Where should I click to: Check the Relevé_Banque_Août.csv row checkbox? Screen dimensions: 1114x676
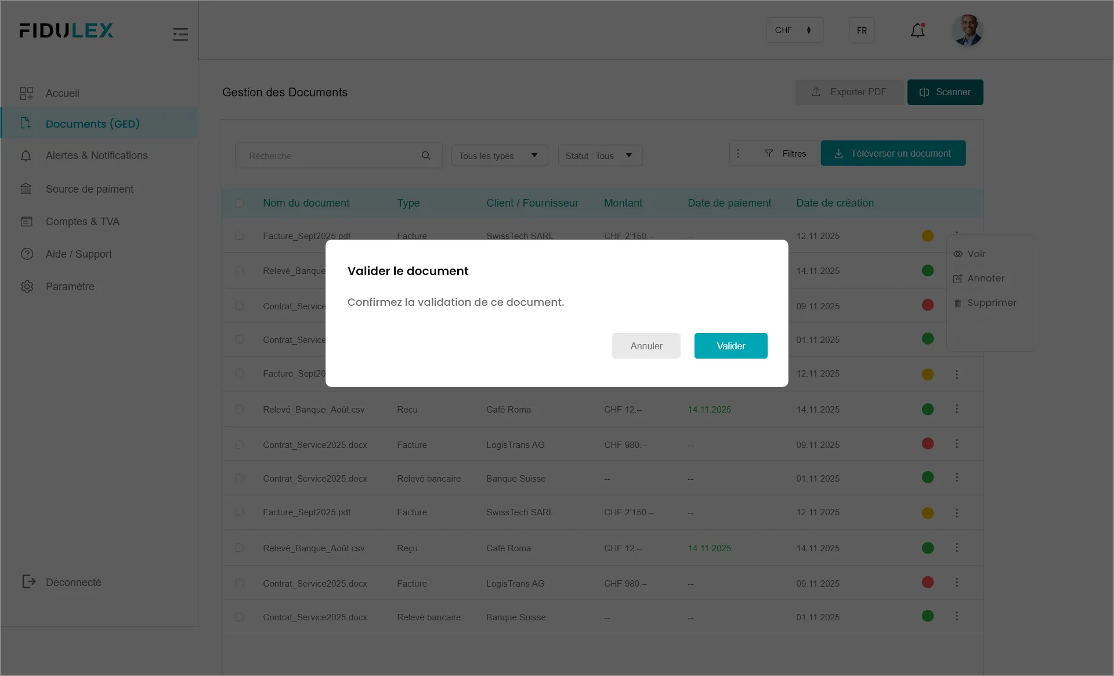(239, 409)
